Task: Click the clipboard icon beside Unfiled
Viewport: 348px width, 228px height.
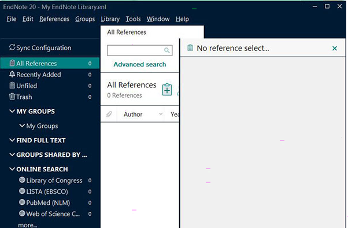Action: click(12, 85)
